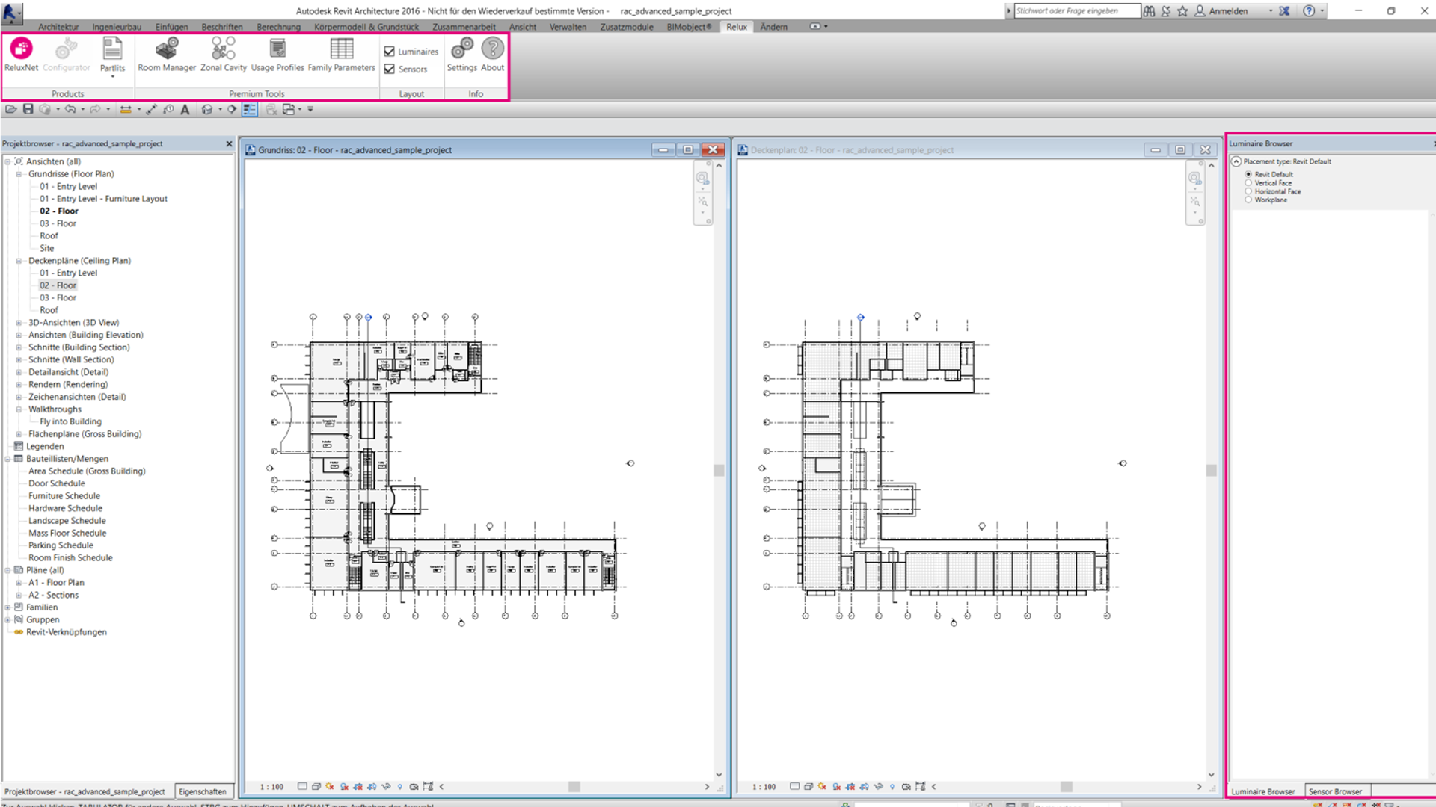The image size is (1436, 807).
Task: Switch to the Berechnung ribbon tab
Action: pos(278,27)
